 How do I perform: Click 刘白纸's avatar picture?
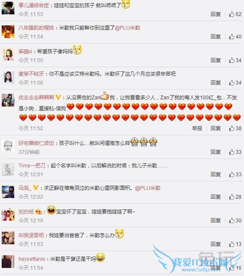click(x=8, y=215)
